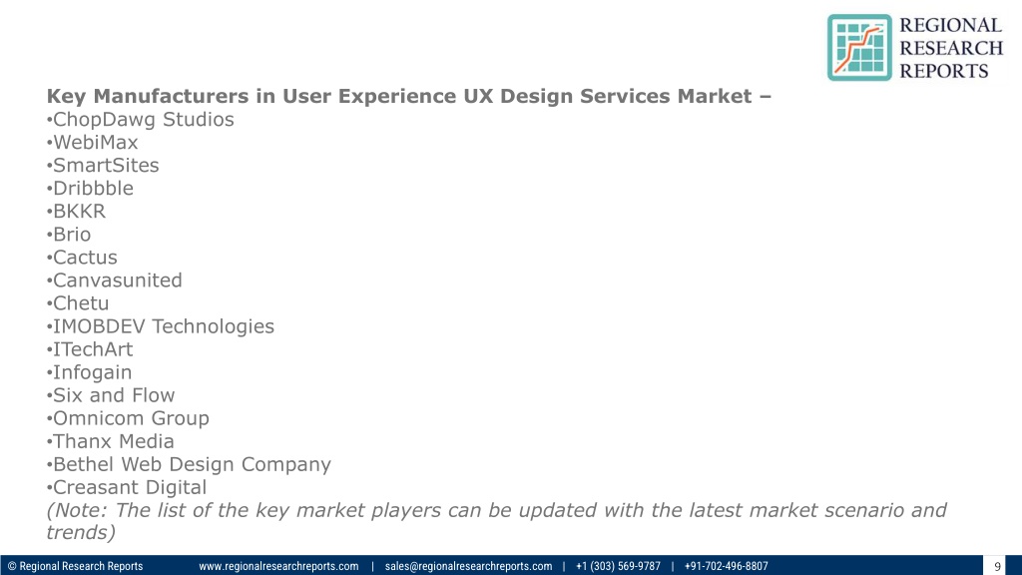1022x575 pixels.
Task: Click the REGIONAL RESEARCH REPORTS logo text
Action: coord(951,48)
